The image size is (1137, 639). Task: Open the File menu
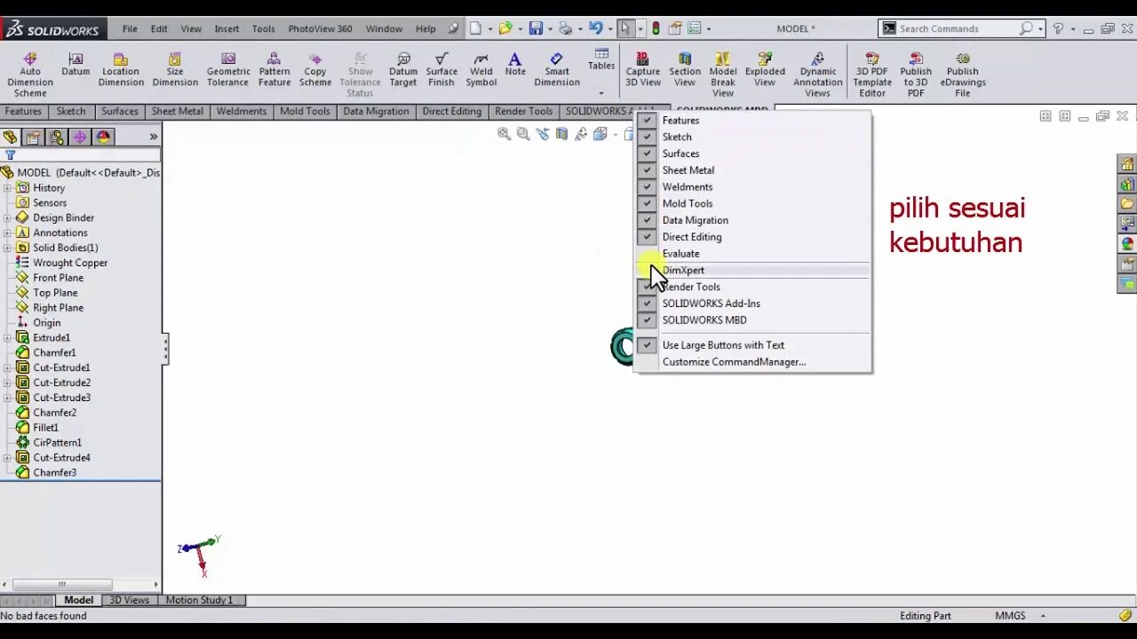(130, 28)
